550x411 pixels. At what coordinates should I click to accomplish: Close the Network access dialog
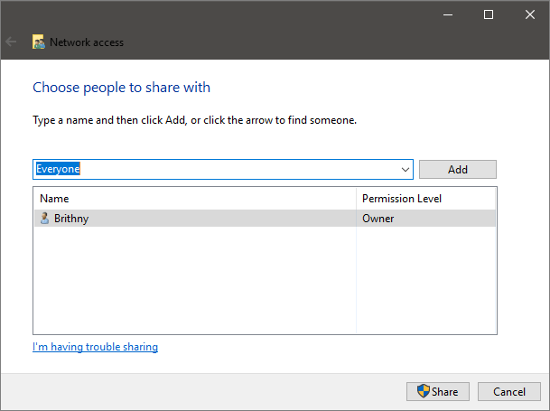click(x=529, y=14)
